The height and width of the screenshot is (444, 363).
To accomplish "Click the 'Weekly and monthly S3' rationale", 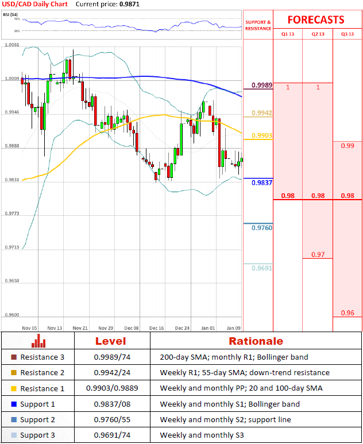I will [202, 435].
